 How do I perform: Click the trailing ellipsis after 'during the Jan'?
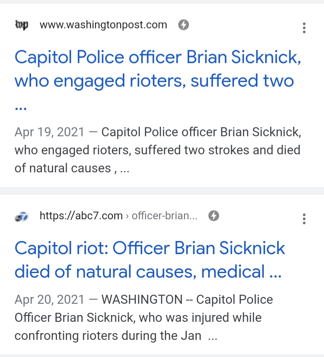(x=213, y=337)
